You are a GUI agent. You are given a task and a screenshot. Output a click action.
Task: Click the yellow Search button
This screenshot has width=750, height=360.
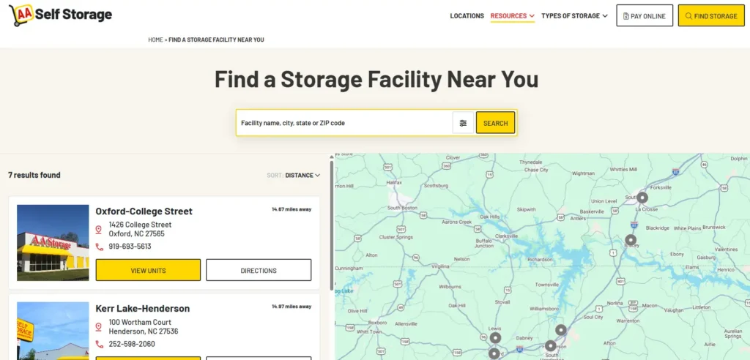point(496,123)
